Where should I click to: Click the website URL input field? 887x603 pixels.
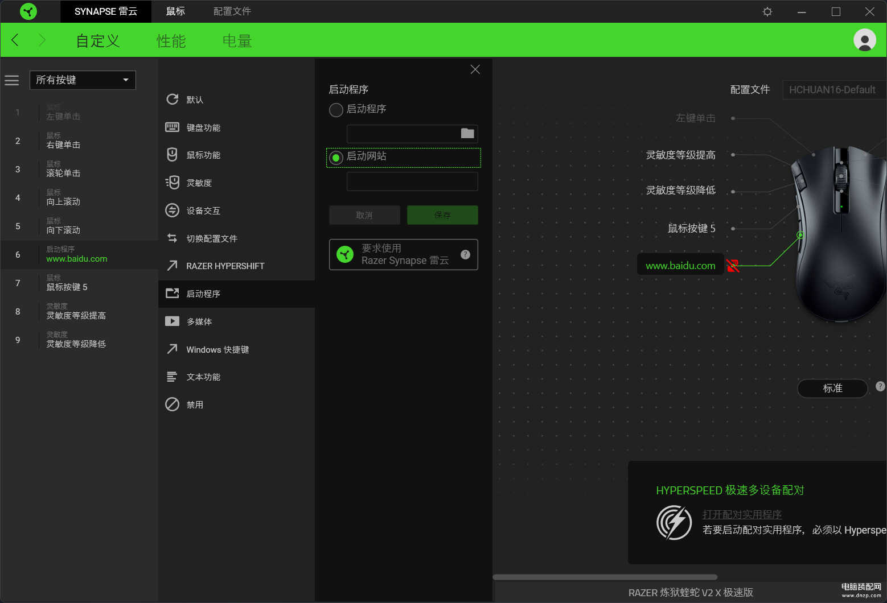pyautogui.click(x=412, y=181)
